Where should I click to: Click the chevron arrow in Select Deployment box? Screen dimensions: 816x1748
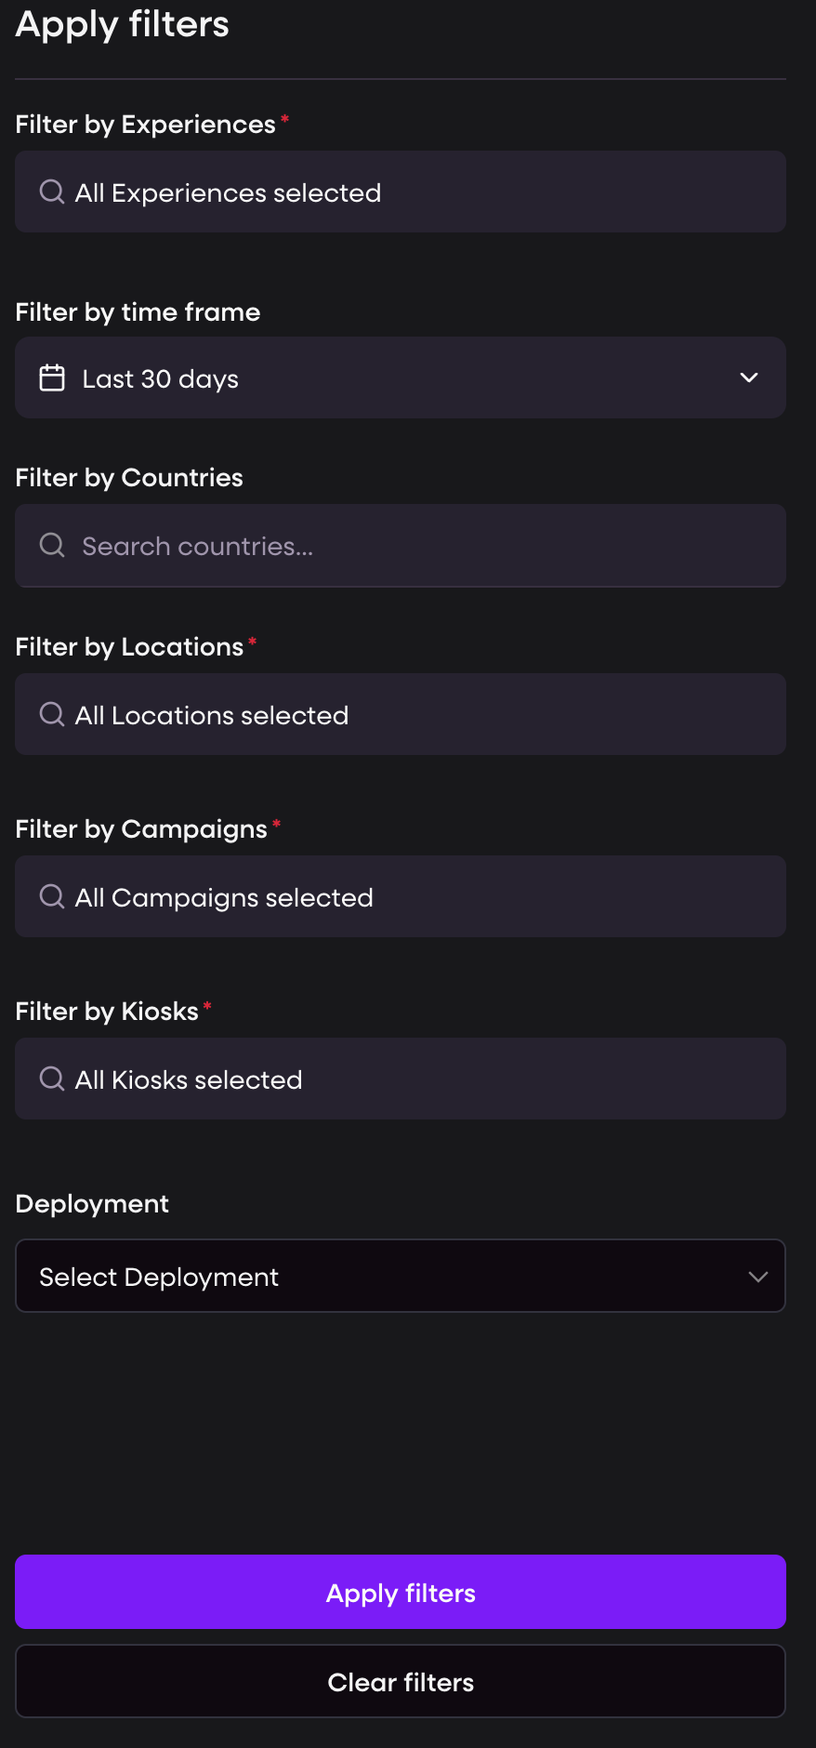[x=758, y=1277]
